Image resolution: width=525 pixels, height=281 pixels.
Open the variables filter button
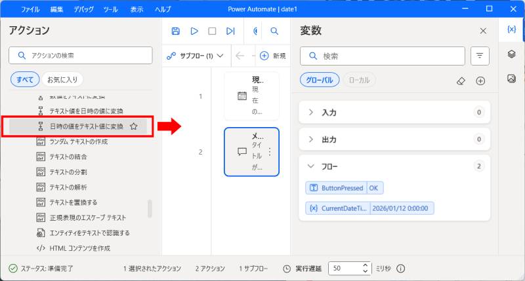pos(480,56)
